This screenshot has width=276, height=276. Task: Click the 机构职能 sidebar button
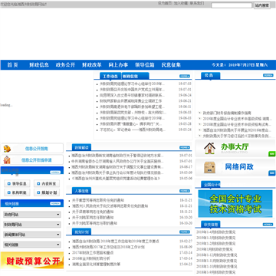(17, 192)
